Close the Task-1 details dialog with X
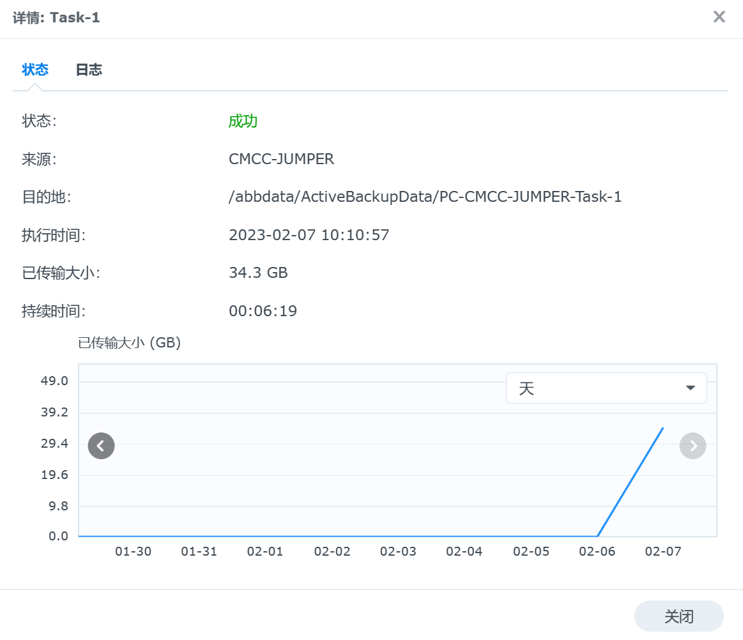 click(x=719, y=17)
